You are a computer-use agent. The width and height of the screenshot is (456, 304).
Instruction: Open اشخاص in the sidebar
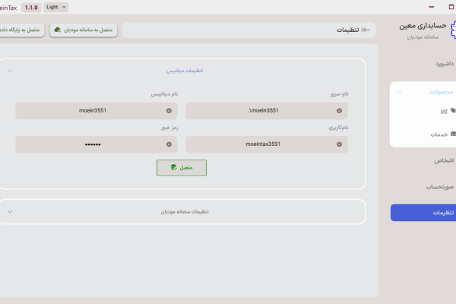pyautogui.click(x=444, y=160)
